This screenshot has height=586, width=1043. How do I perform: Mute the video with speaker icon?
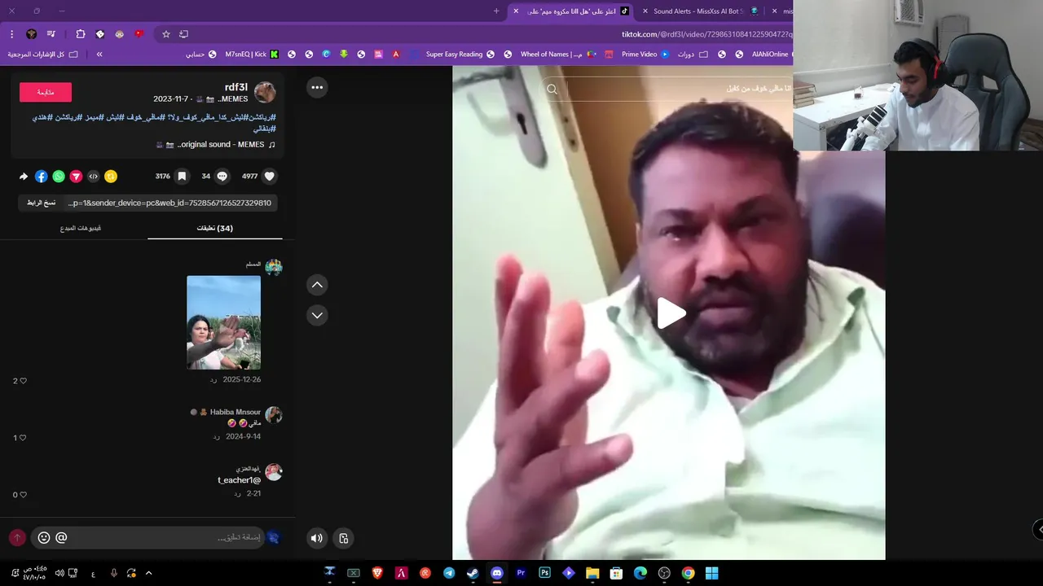pos(317,538)
